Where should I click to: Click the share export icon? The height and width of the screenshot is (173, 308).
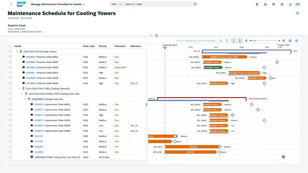pos(298,13)
